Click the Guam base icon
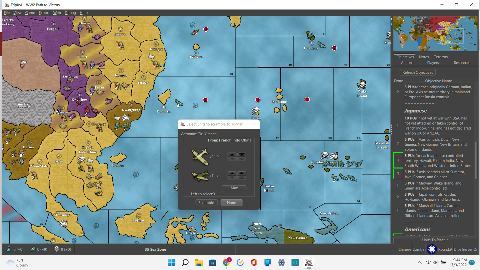Image resolution: width=480 pixels, height=270 pixels. (x=256, y=111)
